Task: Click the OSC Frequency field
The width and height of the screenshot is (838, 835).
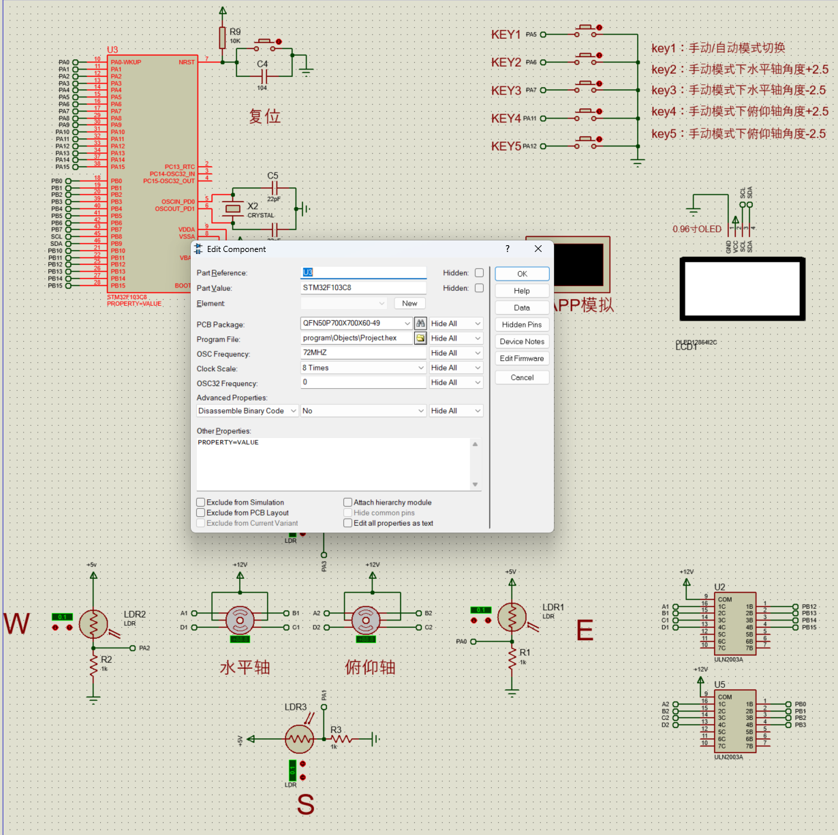Action: pyautogui.click(x=363, y=353)
